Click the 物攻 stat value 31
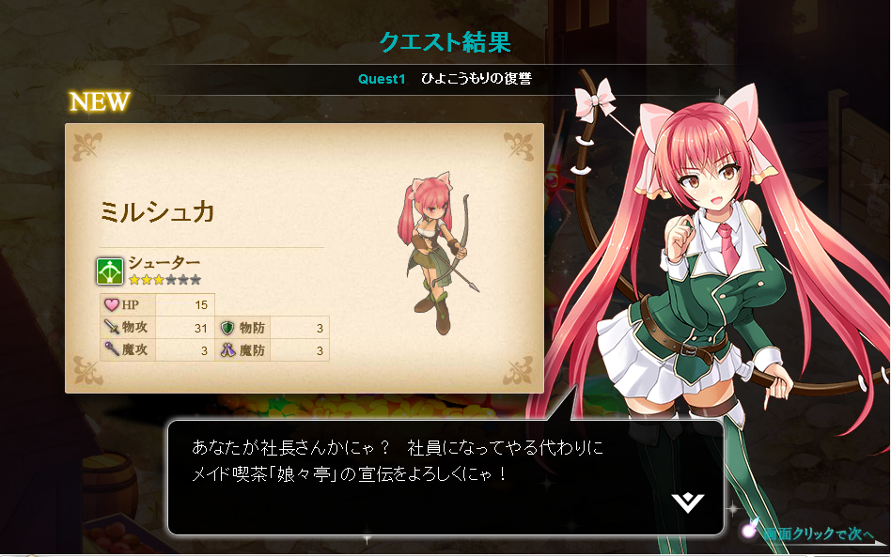Screen dimensions: 891x557 (200, 328)
